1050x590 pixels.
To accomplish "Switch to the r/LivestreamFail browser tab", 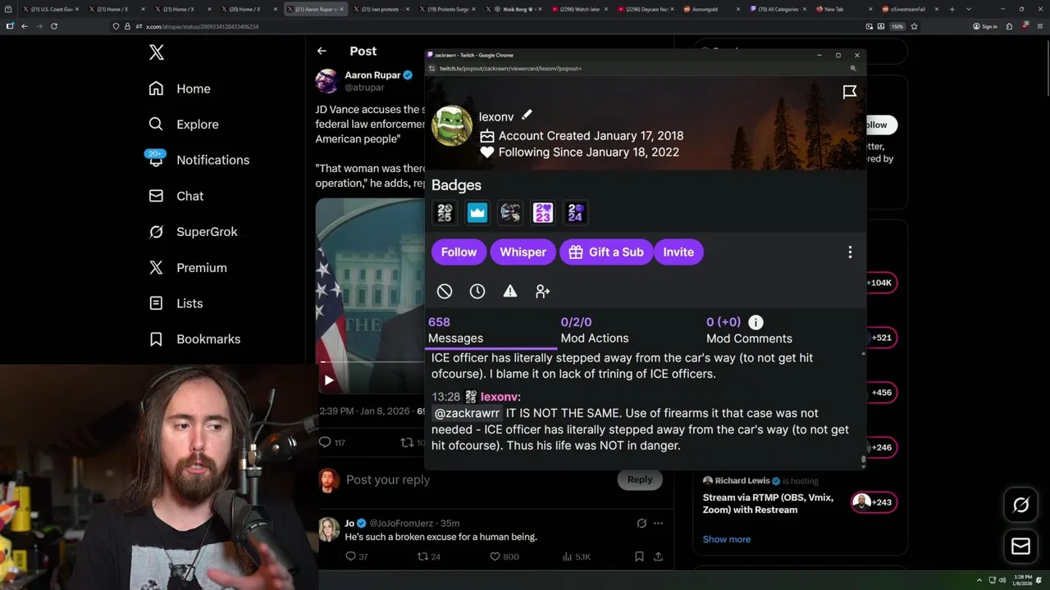I will click(x=911, y=9).
